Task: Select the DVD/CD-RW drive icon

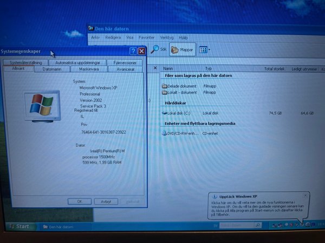Action: 165,133
